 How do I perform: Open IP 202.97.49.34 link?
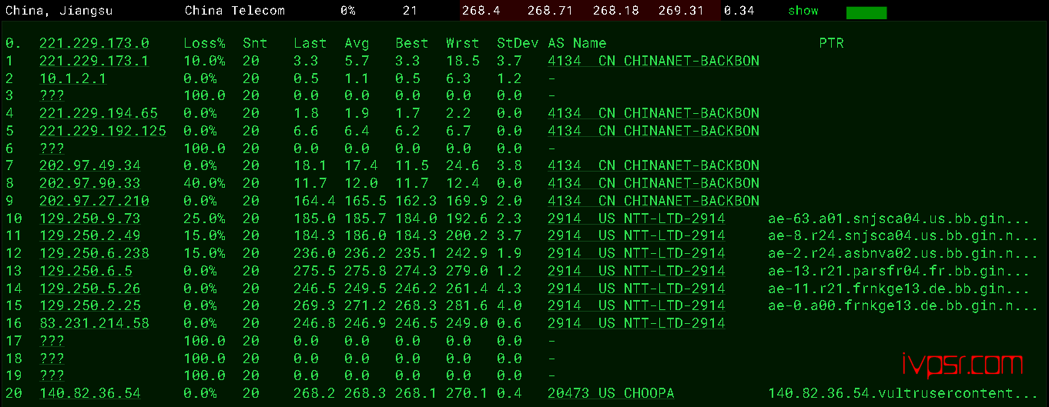(x=90, y=165)
